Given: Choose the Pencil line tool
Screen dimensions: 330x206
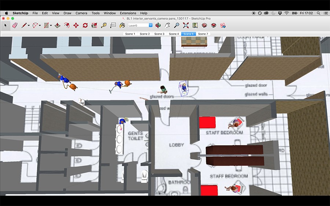Looking at the screenshot, I should coord(24,26).
